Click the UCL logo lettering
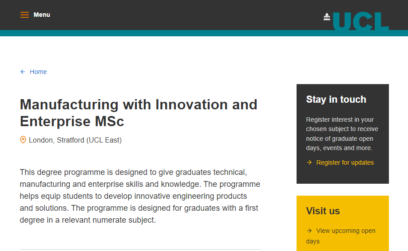408x251 pixels. pos(360,21)
